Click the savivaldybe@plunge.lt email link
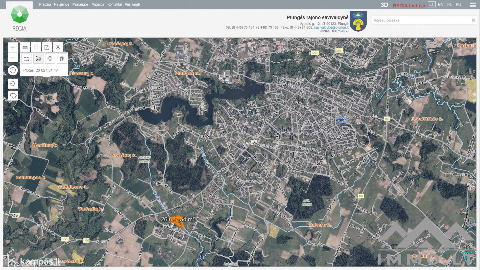This screenshot has height=270, width=480. click(x=331, y=27)
